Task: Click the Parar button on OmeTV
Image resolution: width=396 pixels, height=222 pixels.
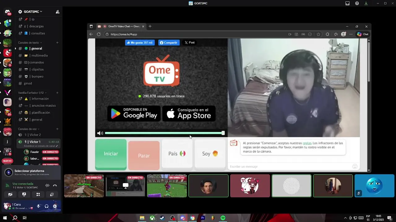Action: (x=144, y=155)
